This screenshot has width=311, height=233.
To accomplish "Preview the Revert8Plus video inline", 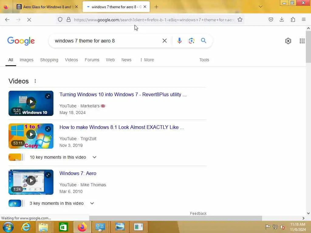I will point(48,96).
